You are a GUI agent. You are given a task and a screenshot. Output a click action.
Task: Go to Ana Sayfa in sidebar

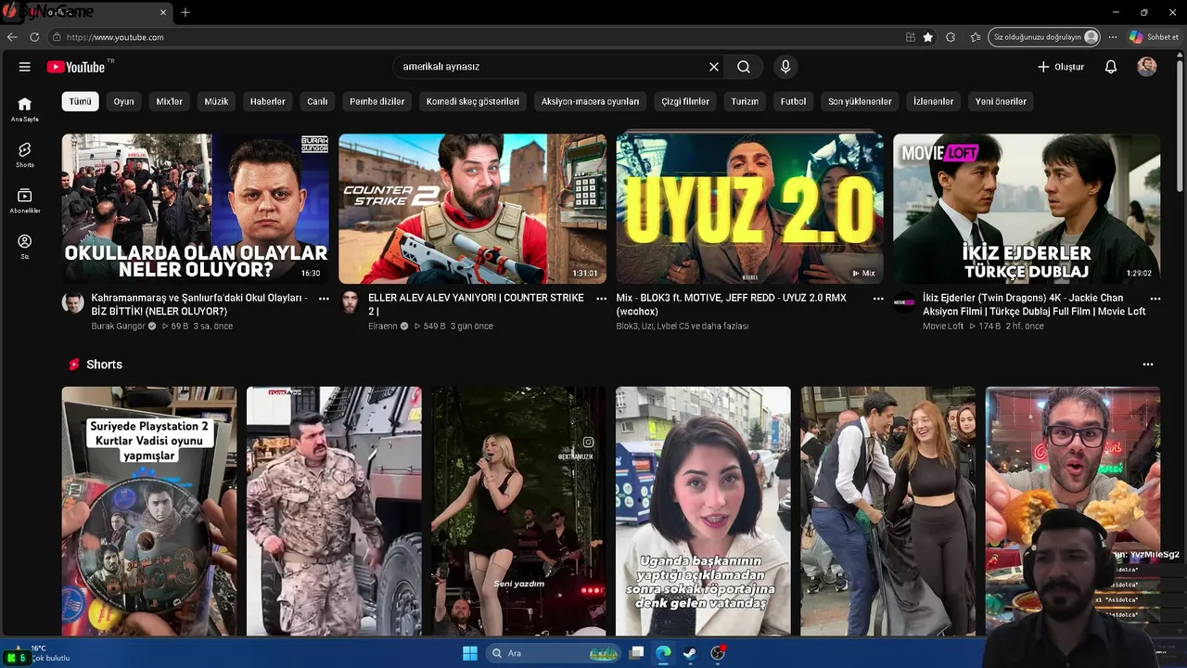click(x=25, y=109)
